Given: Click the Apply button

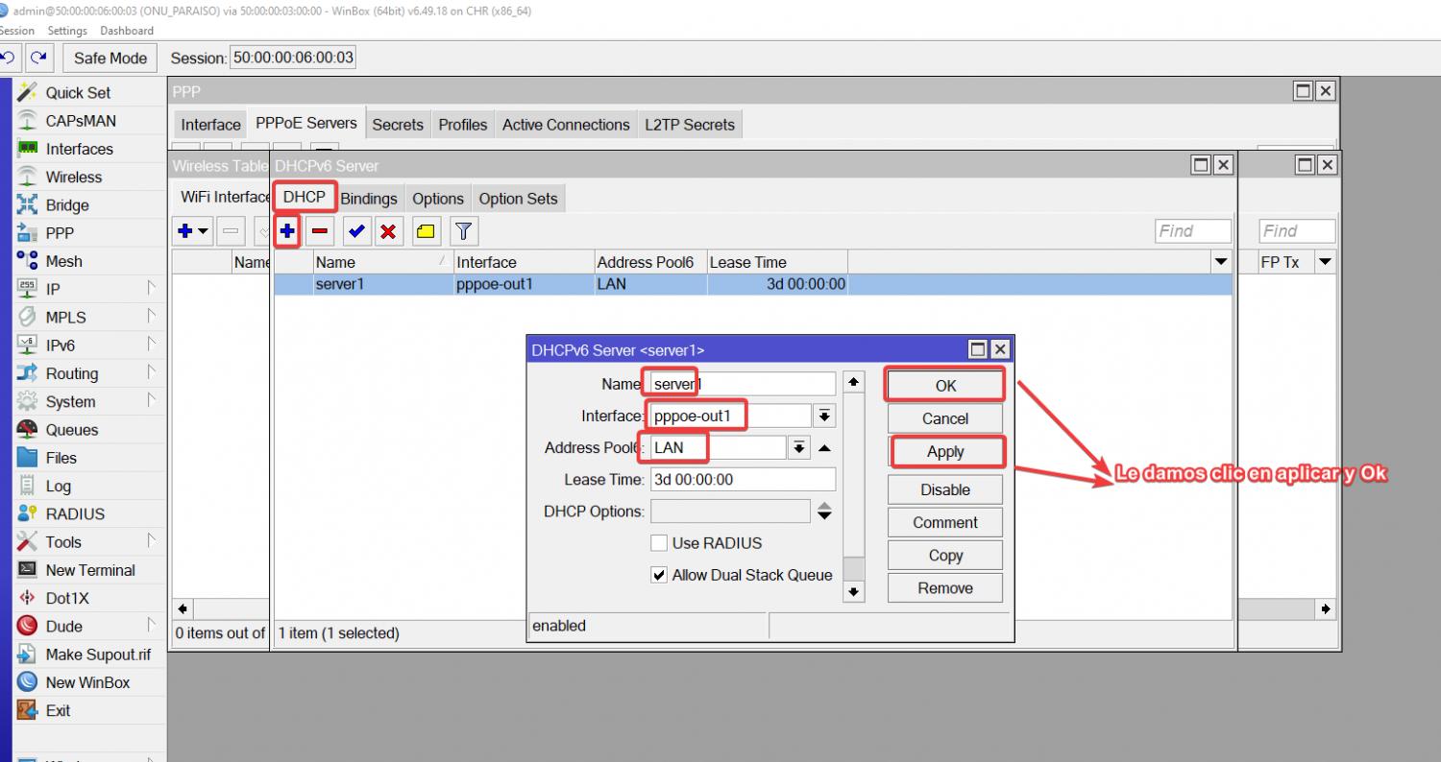Looking at the screenshot, I should click(x=945, y=452).
